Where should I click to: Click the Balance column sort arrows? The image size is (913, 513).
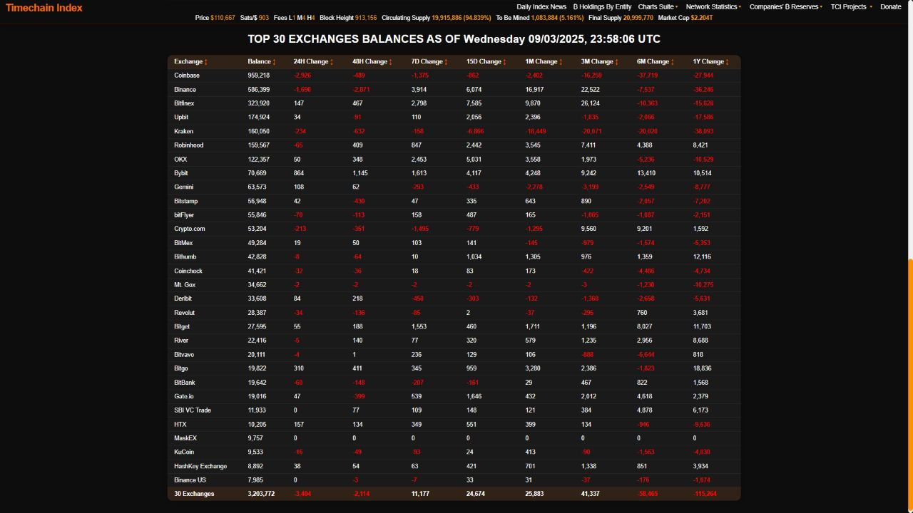tap(274, 62)
